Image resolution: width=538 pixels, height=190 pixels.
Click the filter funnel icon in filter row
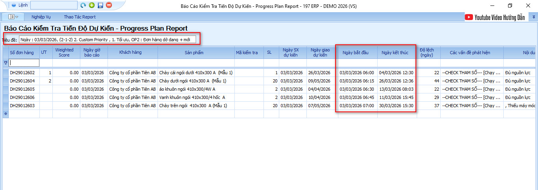[6, 63]
